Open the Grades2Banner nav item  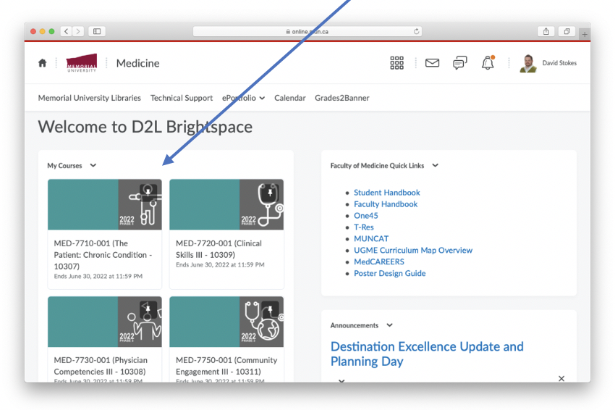coord(342,98)
